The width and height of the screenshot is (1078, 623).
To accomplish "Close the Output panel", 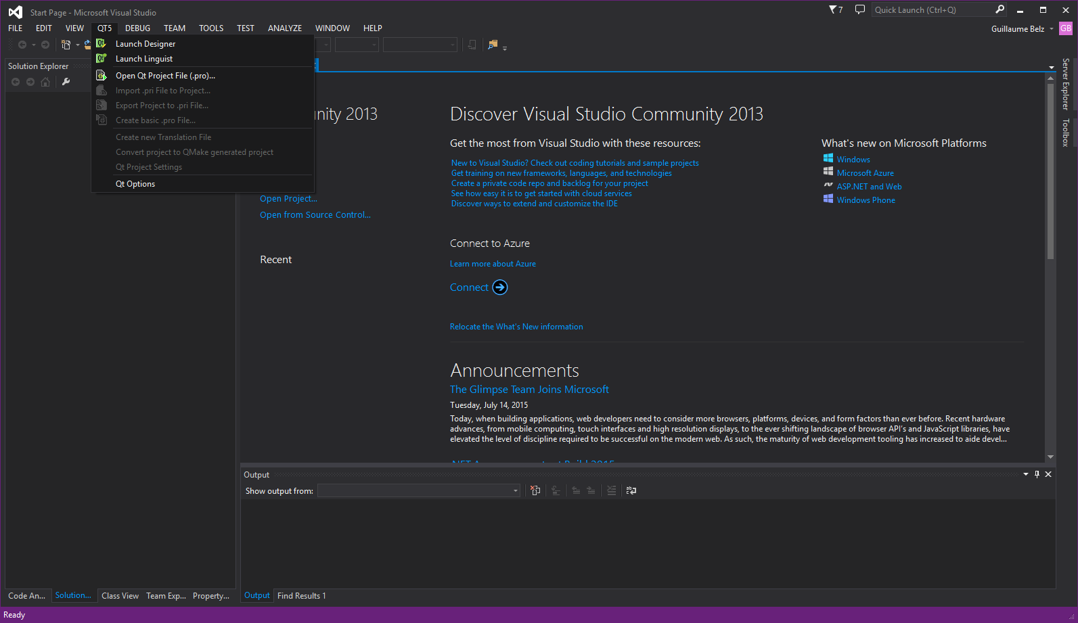I will [1048, 474].
